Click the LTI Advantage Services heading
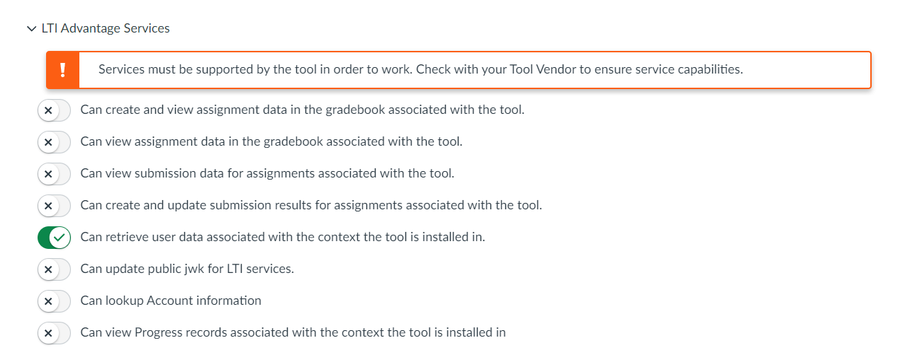 106,29
